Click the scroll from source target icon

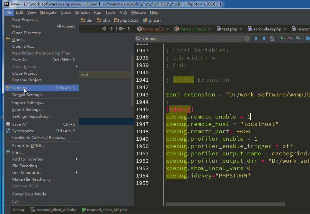coord(104,29)
